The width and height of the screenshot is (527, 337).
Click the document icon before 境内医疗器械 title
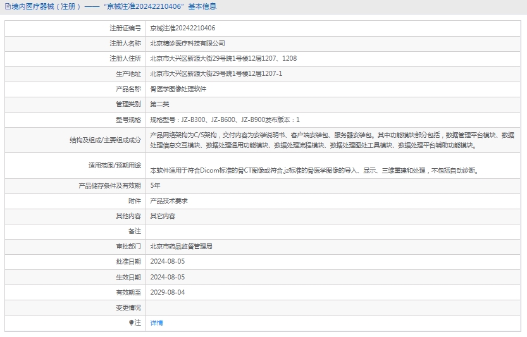pyautogui.click(x=6, y=7)
